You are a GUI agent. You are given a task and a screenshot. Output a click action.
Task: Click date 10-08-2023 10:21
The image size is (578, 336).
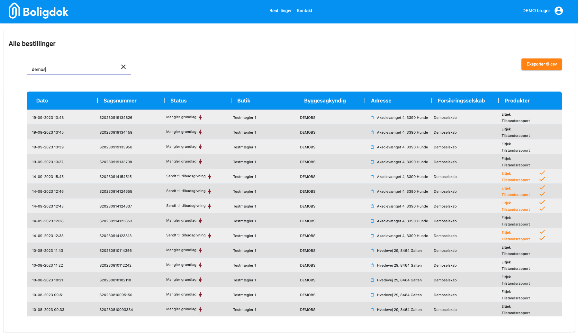(x=48, y=280)
